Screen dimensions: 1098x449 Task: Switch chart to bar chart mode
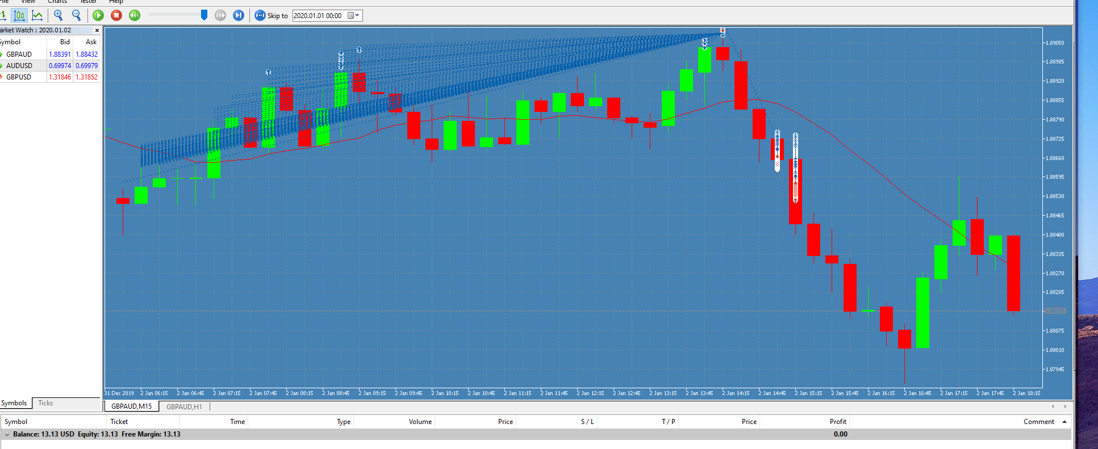[x=3, y=15]
